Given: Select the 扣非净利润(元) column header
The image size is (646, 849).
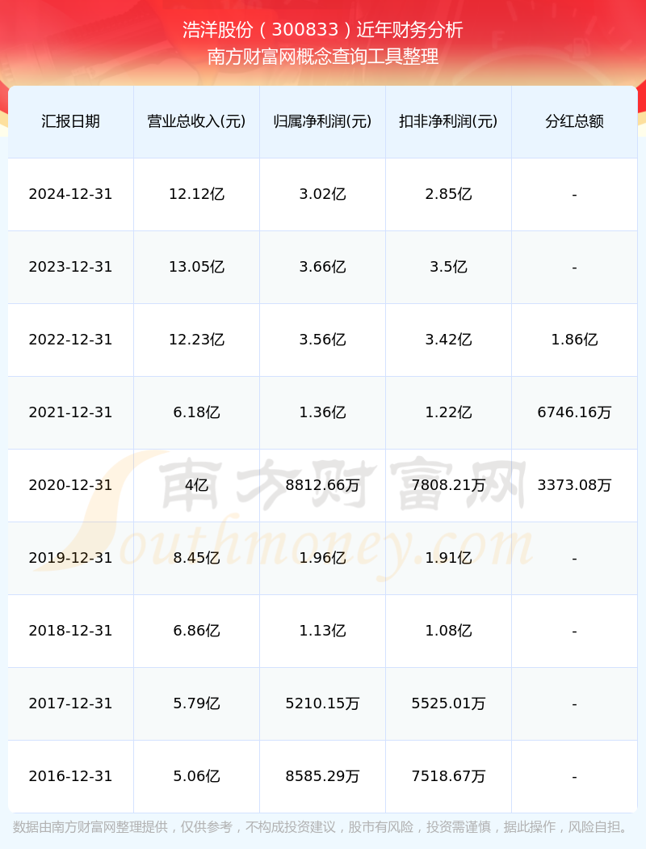Looking at the screenshot, I should pos(449,121).
